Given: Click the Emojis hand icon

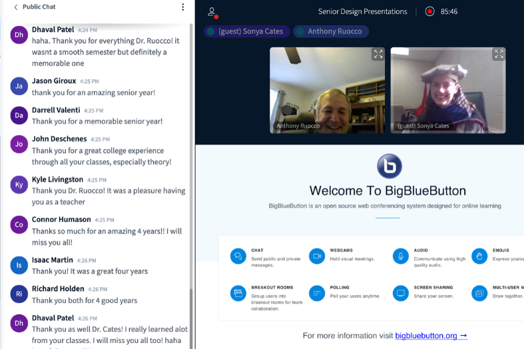Looking at the screenshot, I should 479,256.
